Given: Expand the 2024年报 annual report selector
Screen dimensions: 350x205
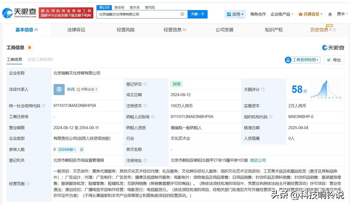Looking at the screenshot, I should point(67,149).
